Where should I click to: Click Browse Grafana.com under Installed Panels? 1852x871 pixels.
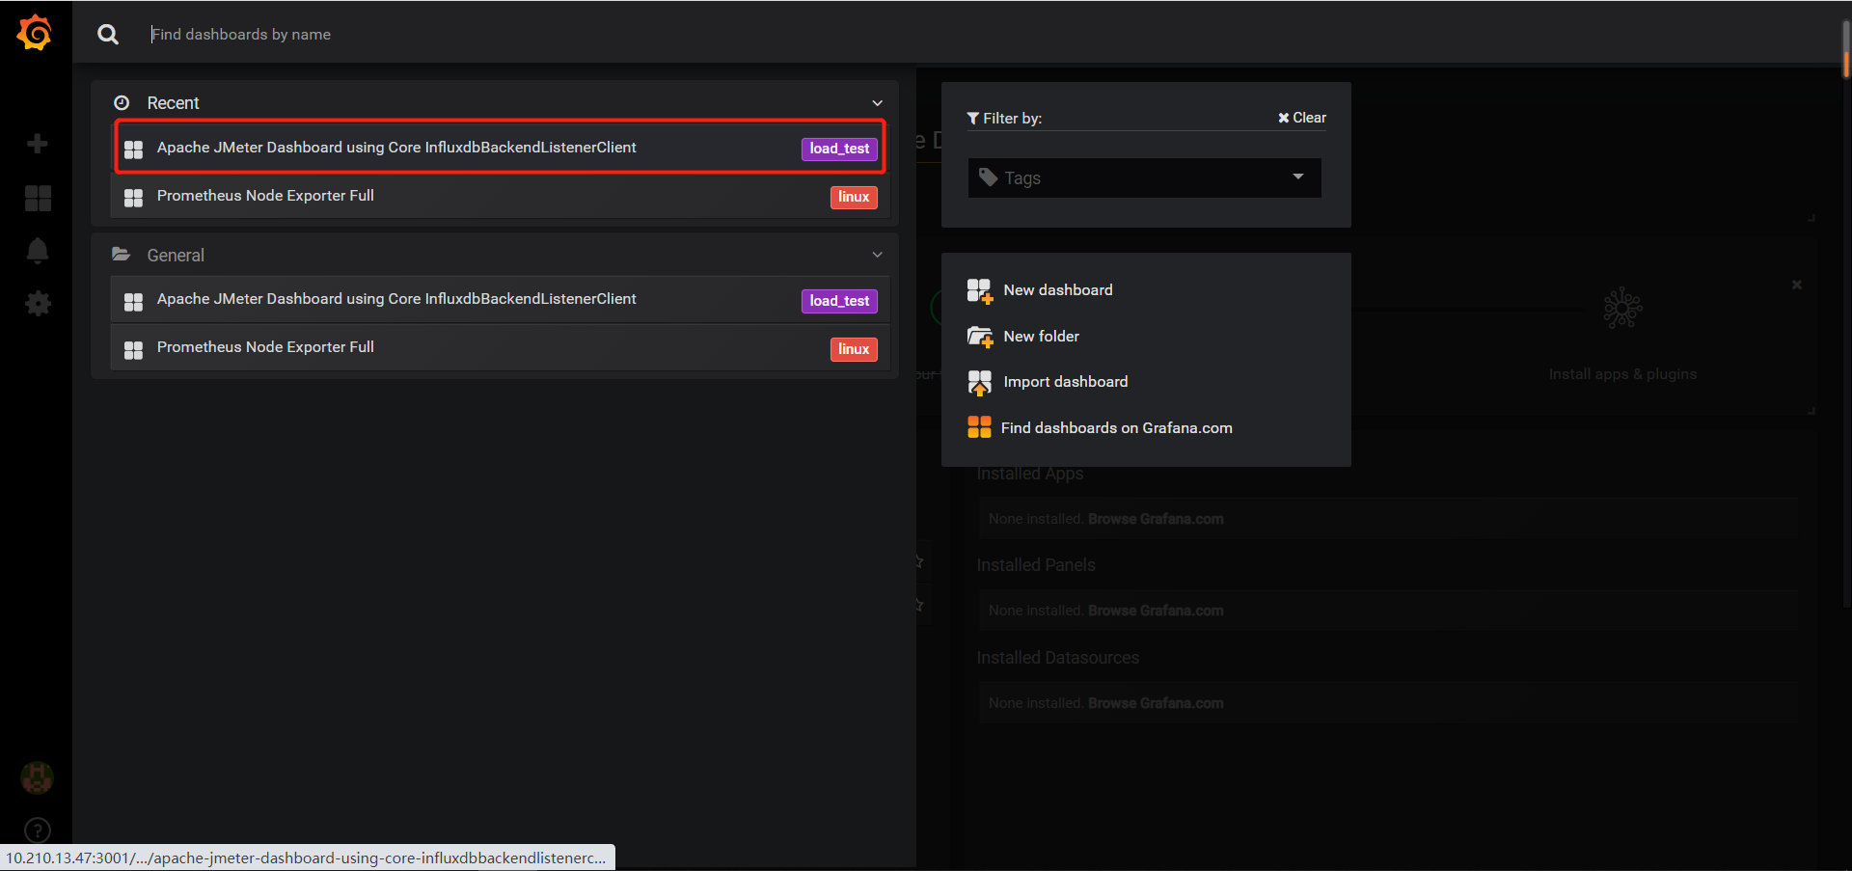pos(1156,611)
